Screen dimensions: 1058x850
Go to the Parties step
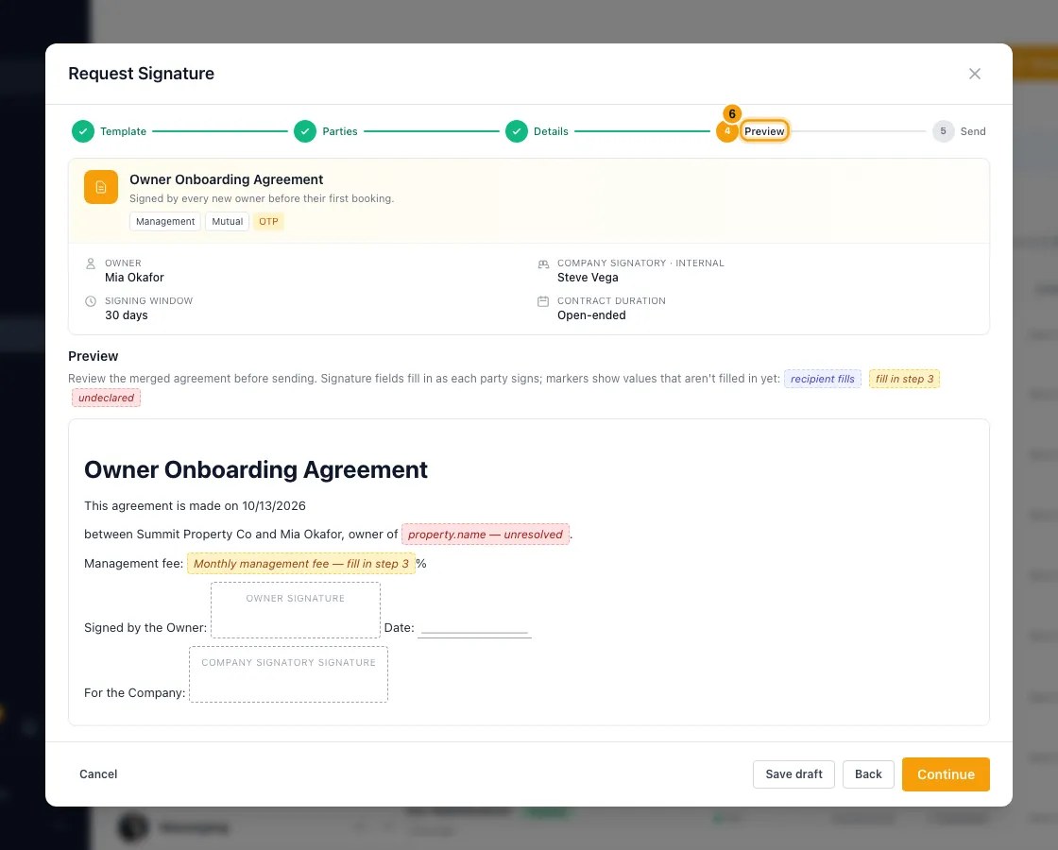tap(326, 131)
